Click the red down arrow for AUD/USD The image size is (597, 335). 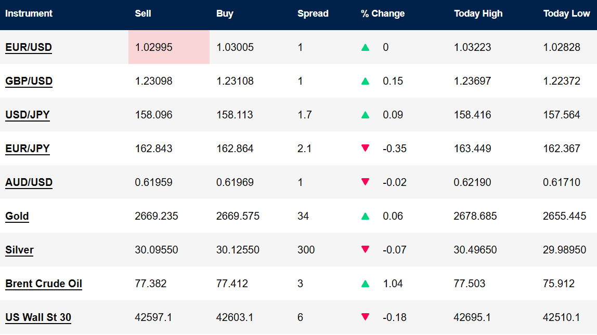[365, 182]
